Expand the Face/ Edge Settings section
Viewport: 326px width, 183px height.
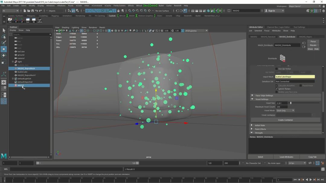(252, 95)
